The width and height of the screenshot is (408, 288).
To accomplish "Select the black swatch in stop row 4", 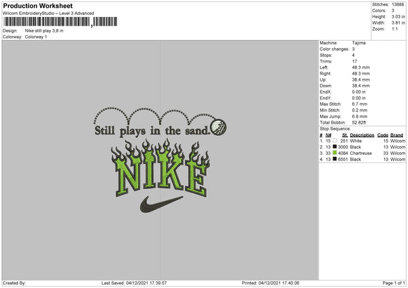I will [x=335, y=159].
